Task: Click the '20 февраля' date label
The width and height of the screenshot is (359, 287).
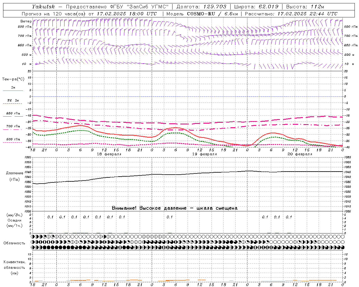Action: click(x=300, y=154)
